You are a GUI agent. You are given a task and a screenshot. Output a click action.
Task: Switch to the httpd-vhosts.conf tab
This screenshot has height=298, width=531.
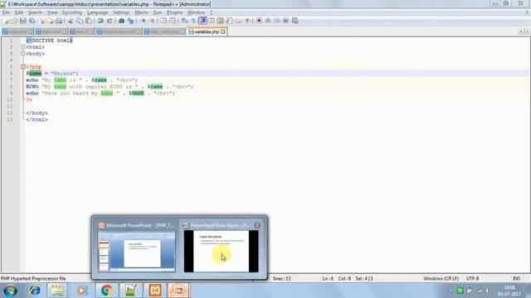pyautogui.click(x=119, y=31)
